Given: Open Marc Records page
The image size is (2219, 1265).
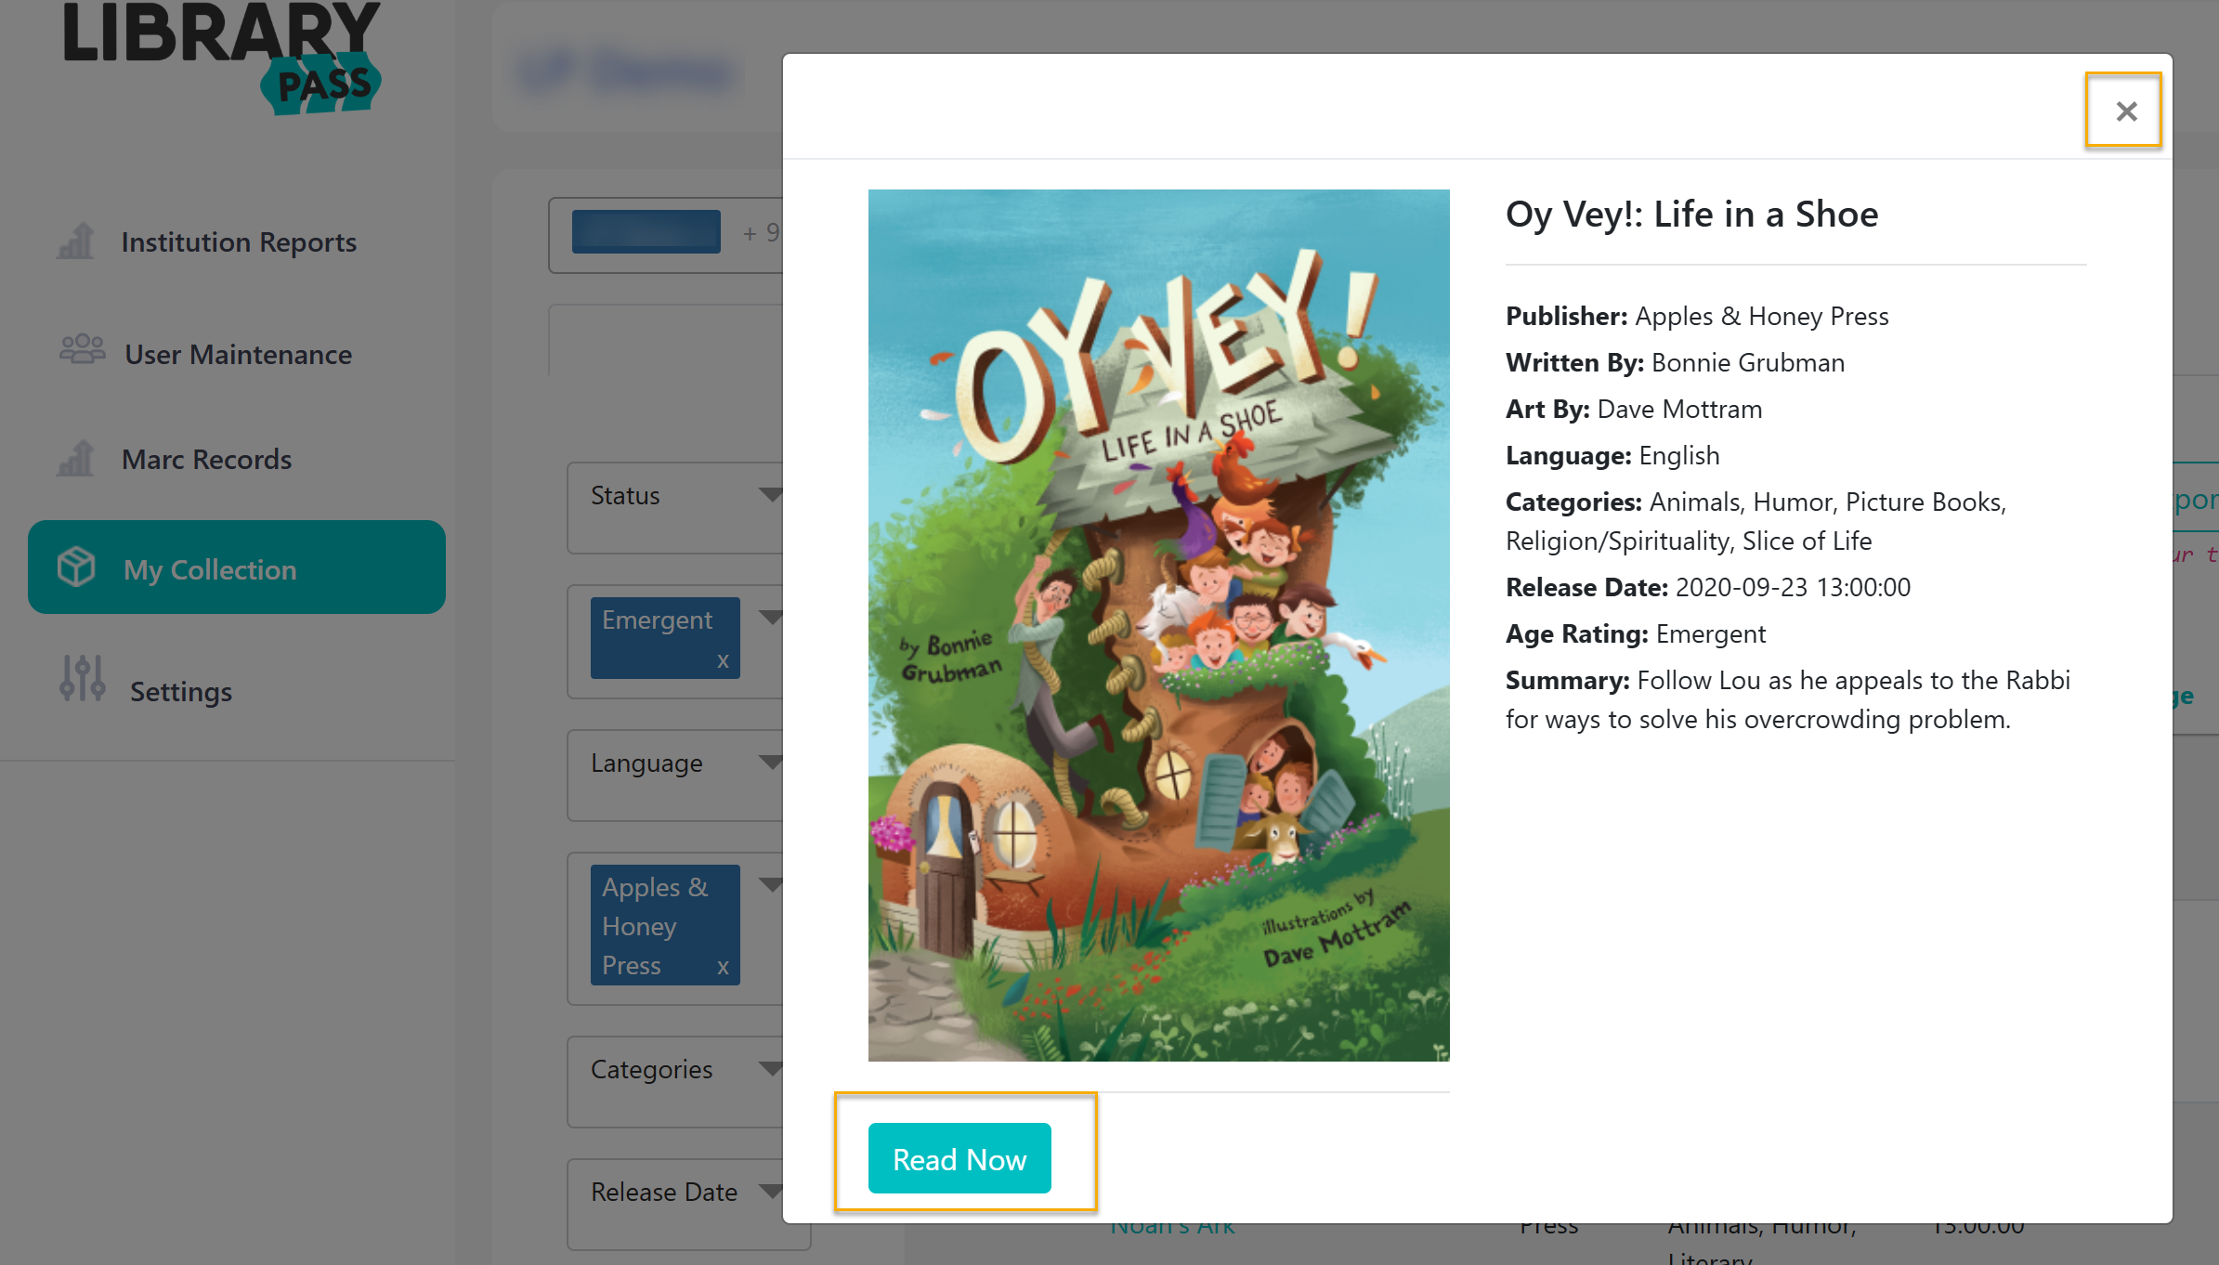Looking at the screenshot, I should point(206,459).
